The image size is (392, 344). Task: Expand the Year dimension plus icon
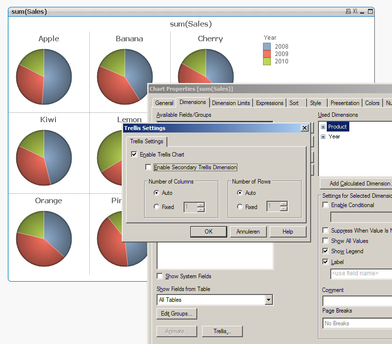tap(323, 136)
